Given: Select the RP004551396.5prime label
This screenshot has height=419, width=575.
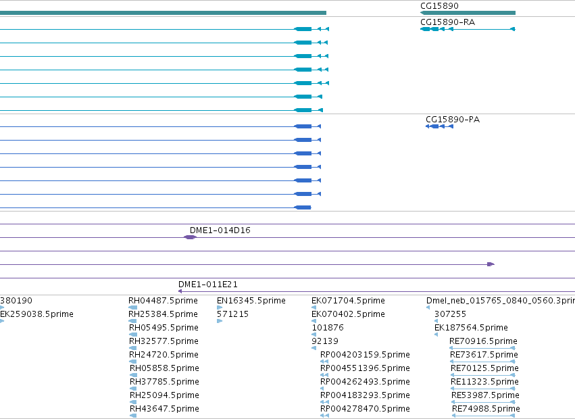Looking at the screenshot, I should click(x=365, y=368).
